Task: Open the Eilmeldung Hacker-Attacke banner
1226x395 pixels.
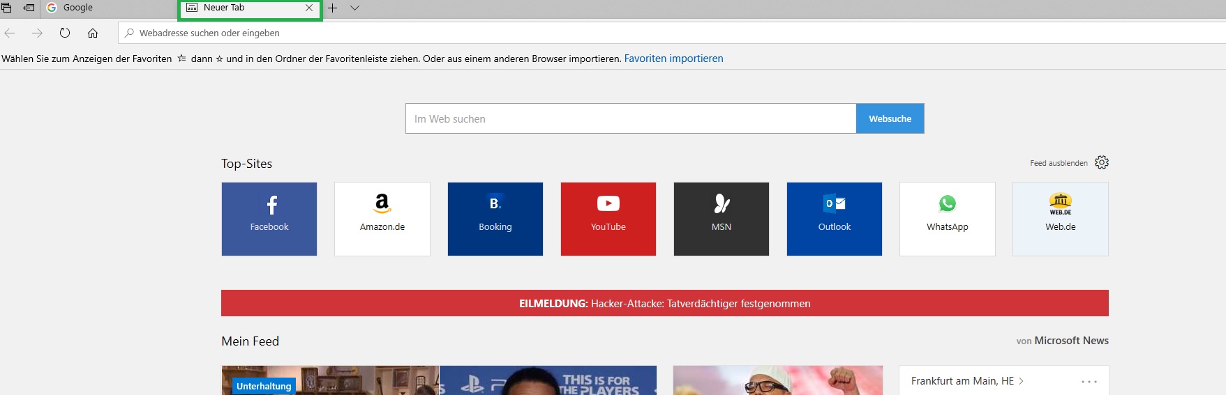Action: tap(665, 303)
